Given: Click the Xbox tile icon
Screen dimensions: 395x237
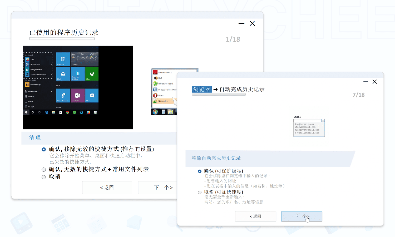Looking at the screenshot, I should (x=92, y=74).
